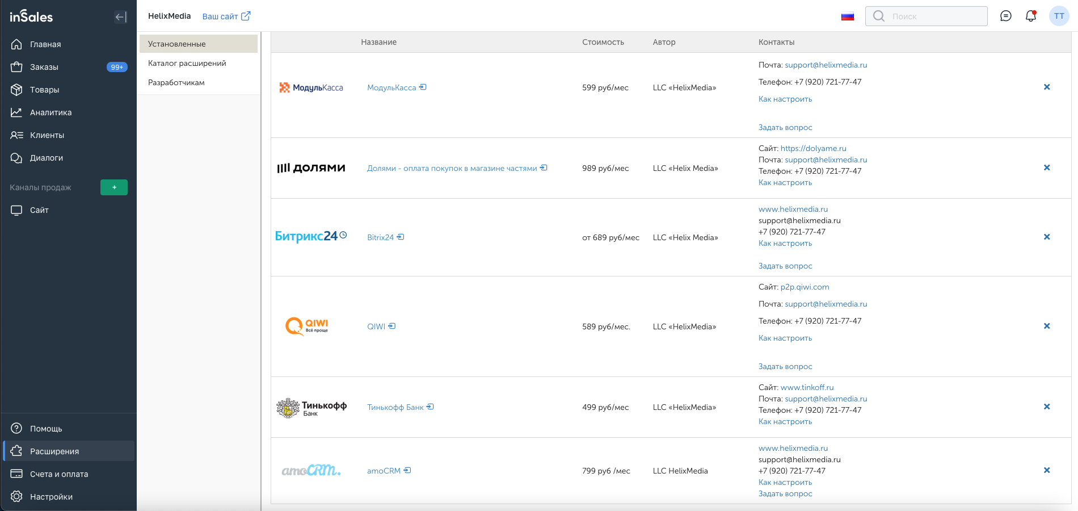Open the Тинькофф Банк extension link
Screen dimensions: 1078x511
(x=401, y=407)
